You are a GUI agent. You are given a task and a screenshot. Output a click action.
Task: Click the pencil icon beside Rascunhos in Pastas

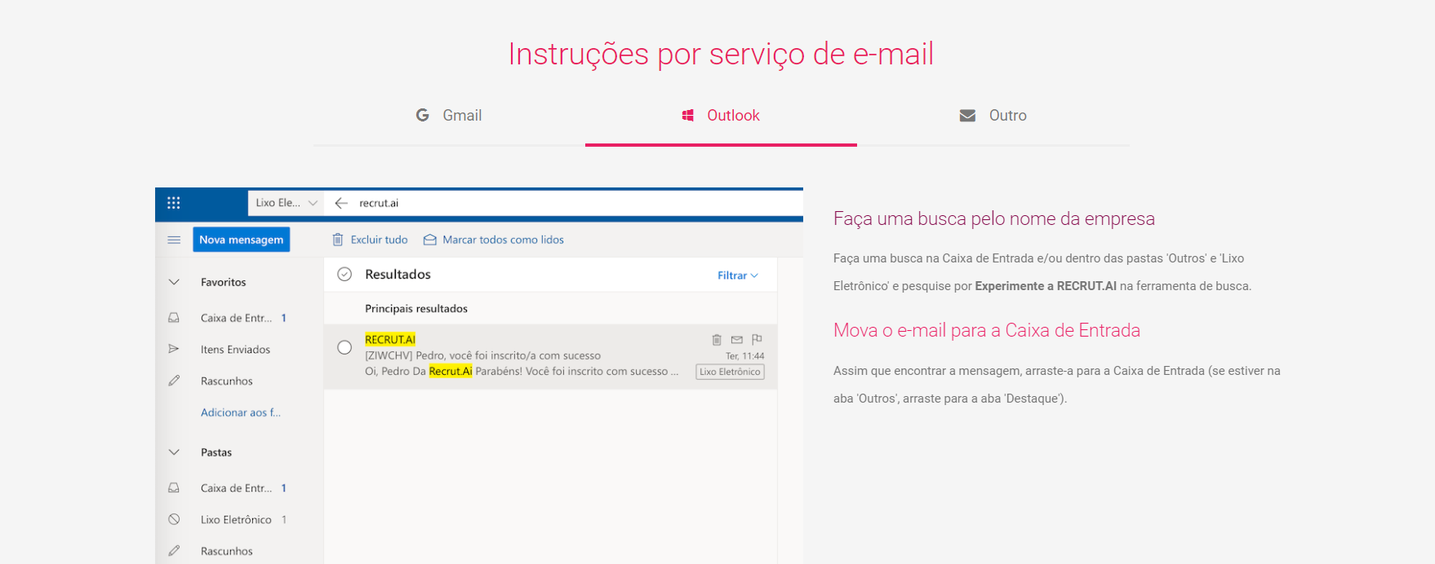coord(174,551)
